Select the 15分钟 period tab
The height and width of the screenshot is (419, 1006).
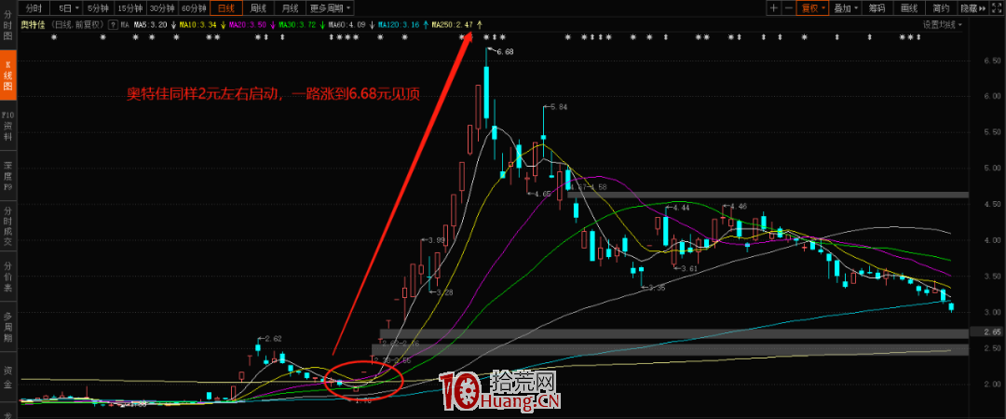(x=130, y=8)
